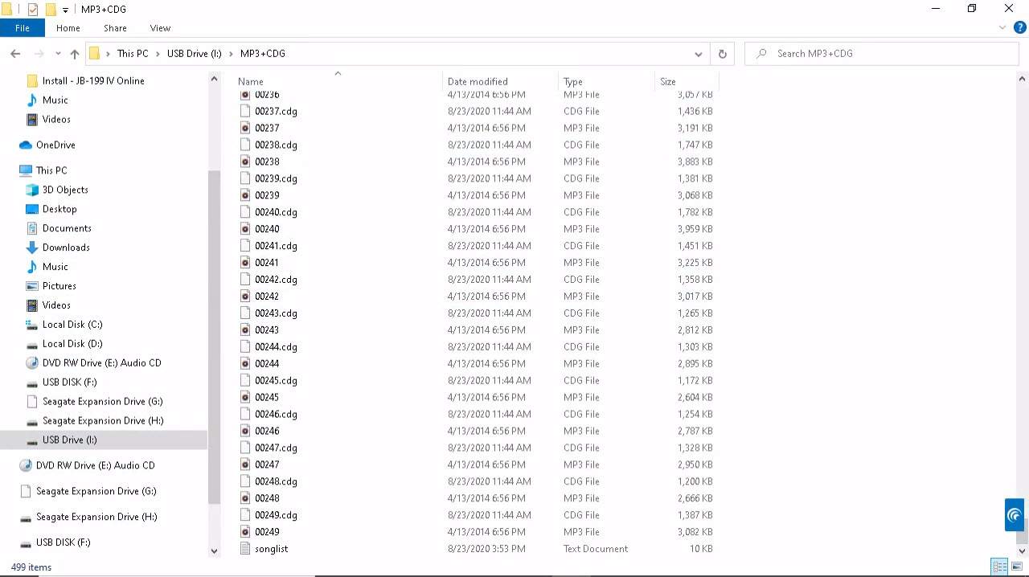Viewport: 1029px width, 577px height.
Task: Open the View ribbon tab
Action: click(160, 28)
